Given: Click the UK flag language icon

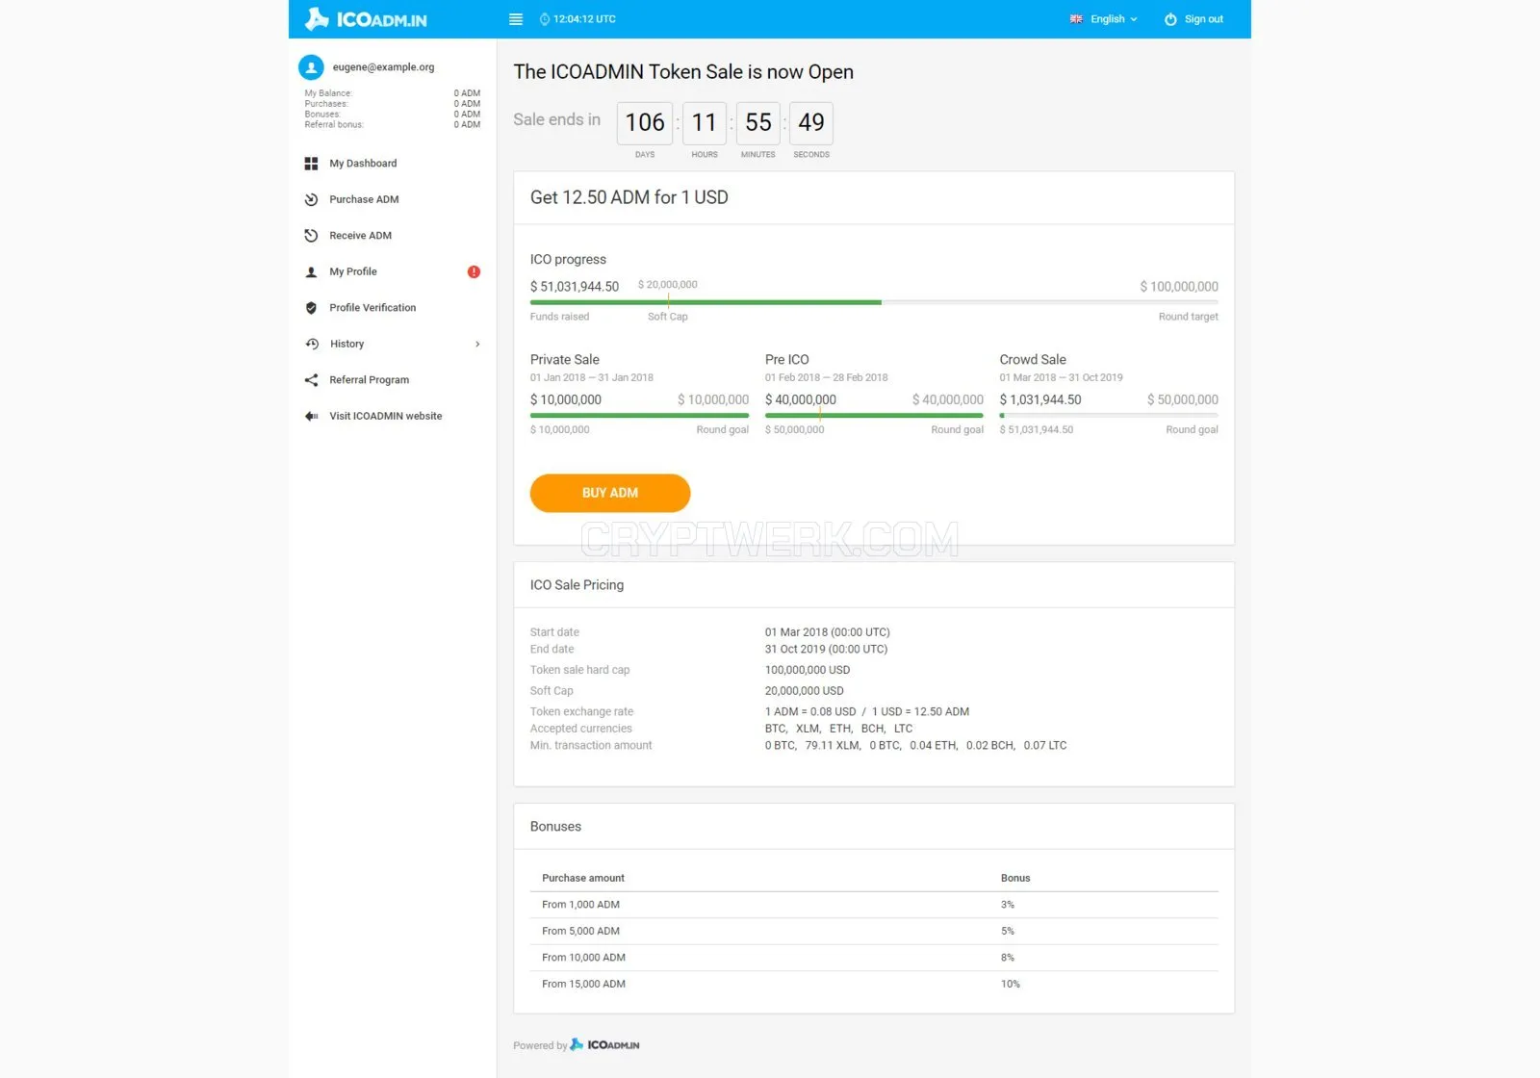Looking at the screenshot, I should 1076,19.
